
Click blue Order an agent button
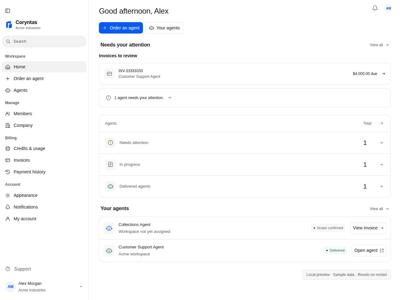click(x=121, y=28)
